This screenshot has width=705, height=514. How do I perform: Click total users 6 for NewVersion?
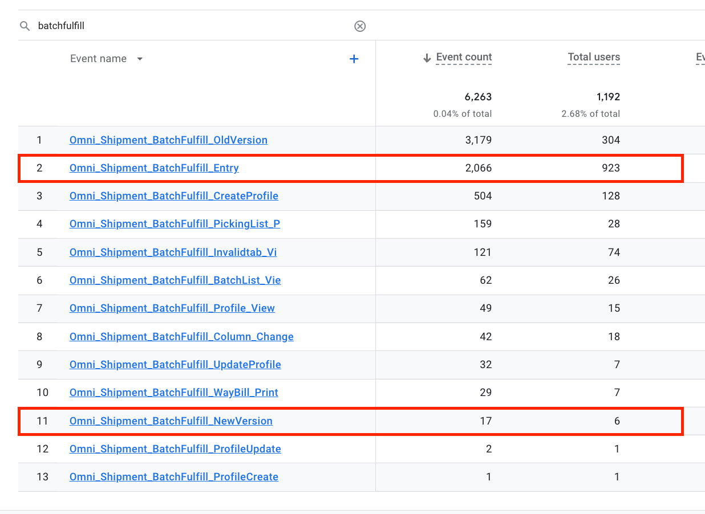point(617,421)
